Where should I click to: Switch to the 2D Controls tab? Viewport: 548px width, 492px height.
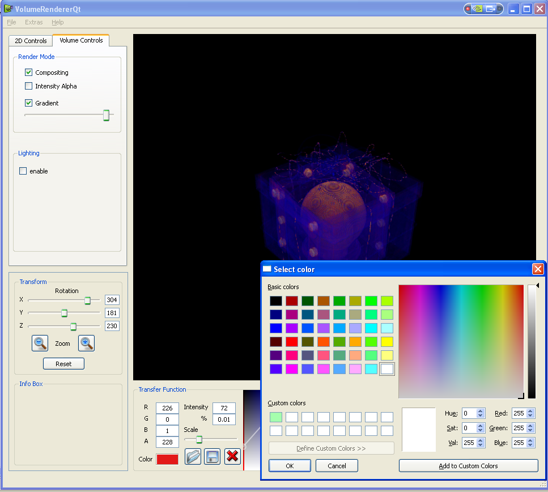31,41
